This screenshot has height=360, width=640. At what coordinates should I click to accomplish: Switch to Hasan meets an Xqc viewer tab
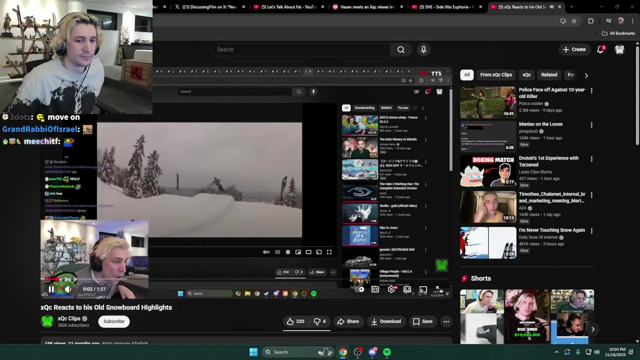pos(367,7)
